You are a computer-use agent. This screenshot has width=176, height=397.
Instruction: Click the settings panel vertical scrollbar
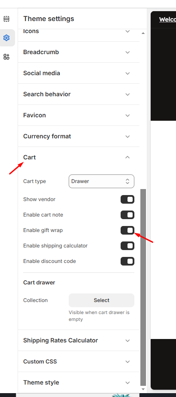coord(143,287)
